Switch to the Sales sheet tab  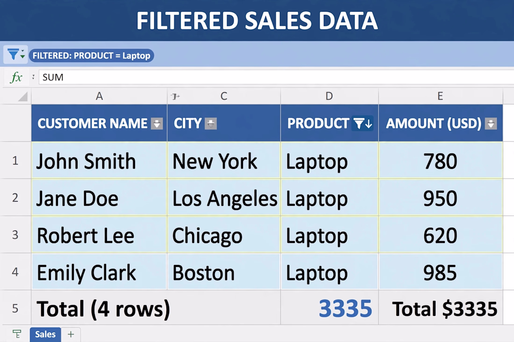pyautogui.click(x=45, y=334)
